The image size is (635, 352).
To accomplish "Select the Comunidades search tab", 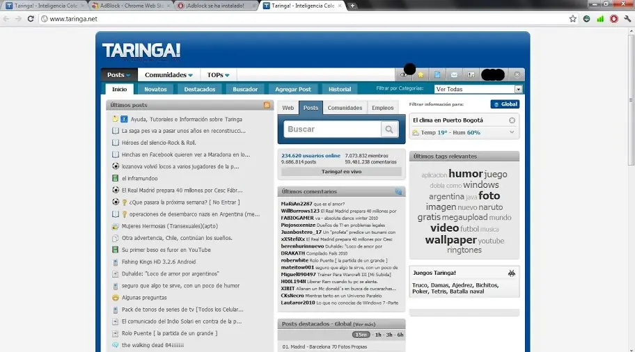I will point(345,108).
